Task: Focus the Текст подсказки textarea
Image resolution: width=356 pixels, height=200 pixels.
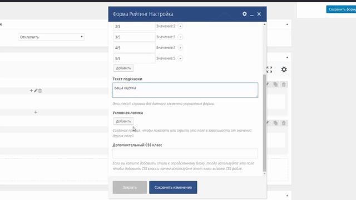Action: point(185,90)
